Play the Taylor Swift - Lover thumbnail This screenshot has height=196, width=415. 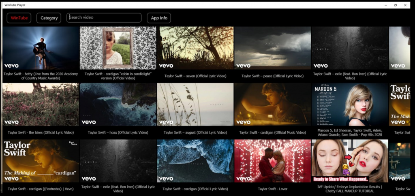coord(273,161)
